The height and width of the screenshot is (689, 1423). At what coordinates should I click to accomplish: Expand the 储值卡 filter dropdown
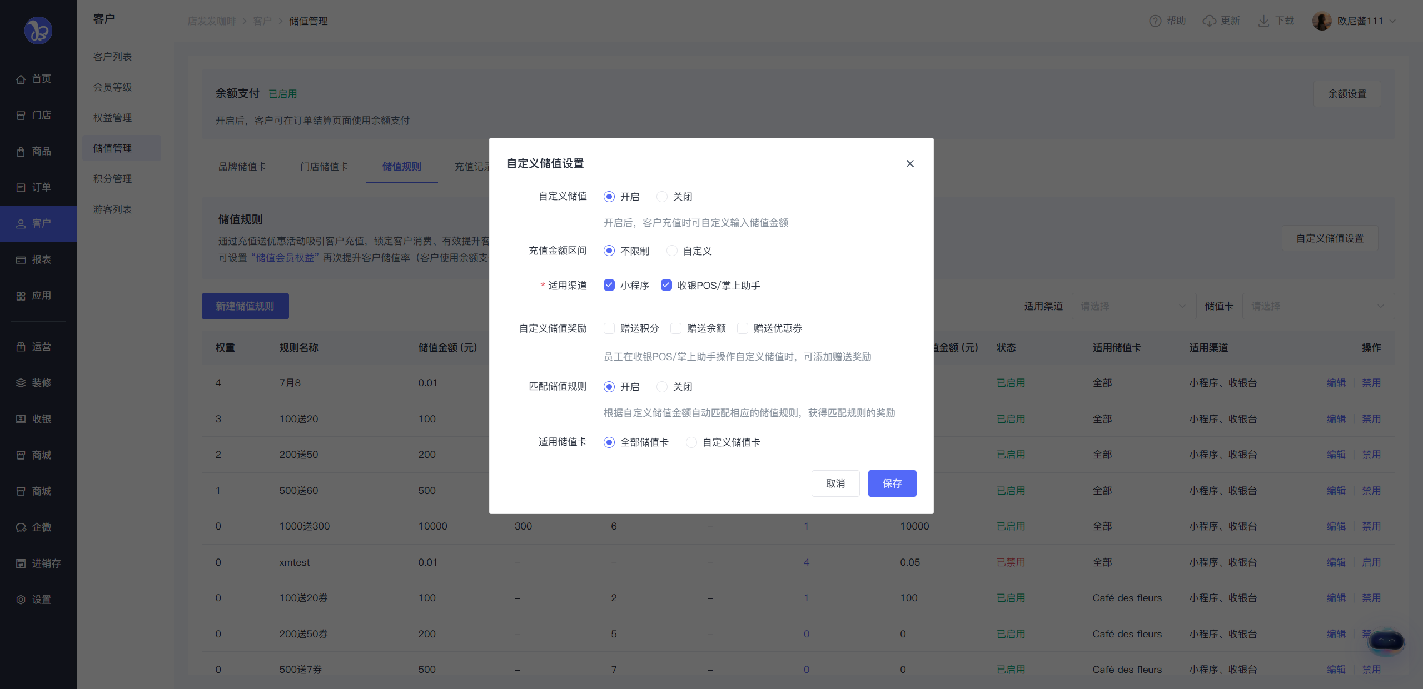click(x=1318, y=306)
